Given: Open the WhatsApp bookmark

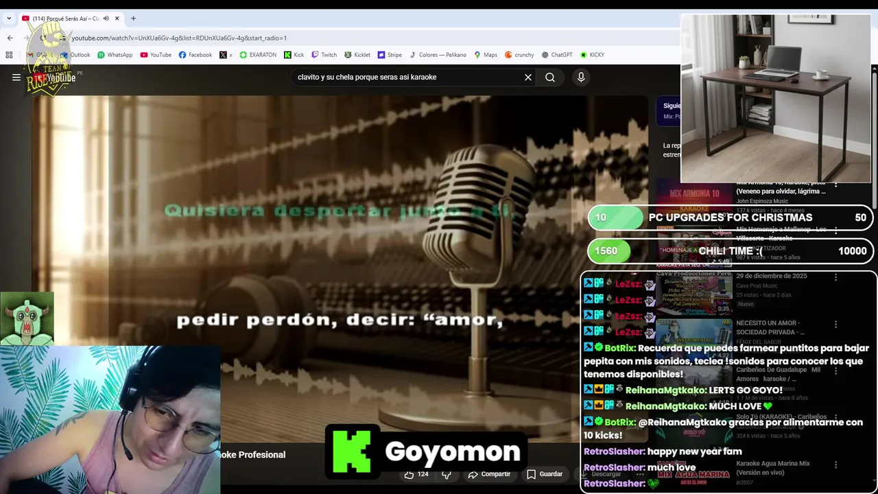Looking at the screenshot, I should [x=115, y=55].
